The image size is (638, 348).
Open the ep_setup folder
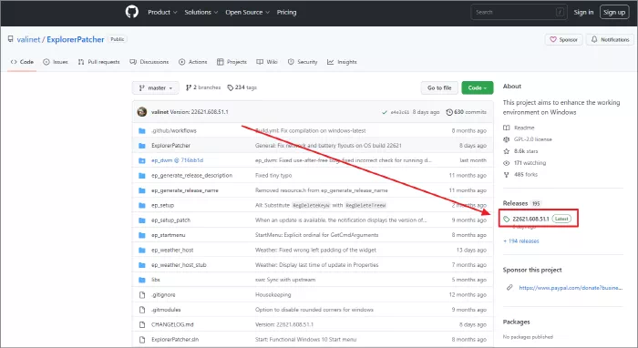[x=163, y=205]
